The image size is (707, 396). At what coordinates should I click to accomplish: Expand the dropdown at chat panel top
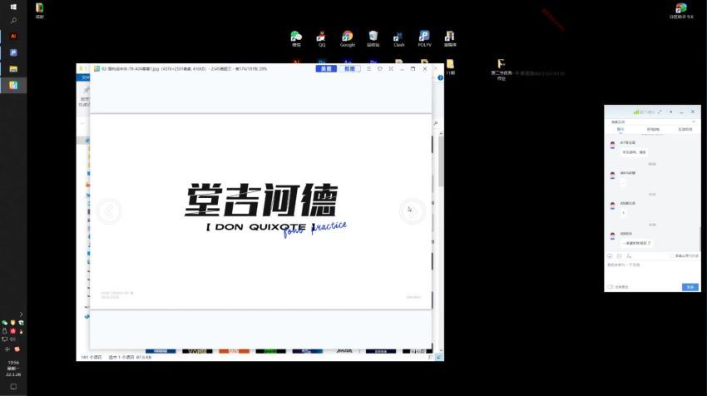click(694, 122)
